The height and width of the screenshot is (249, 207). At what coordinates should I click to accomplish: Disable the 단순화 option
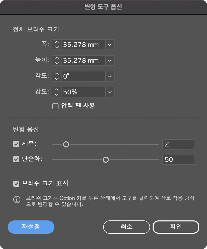click(x=17, y=160)
